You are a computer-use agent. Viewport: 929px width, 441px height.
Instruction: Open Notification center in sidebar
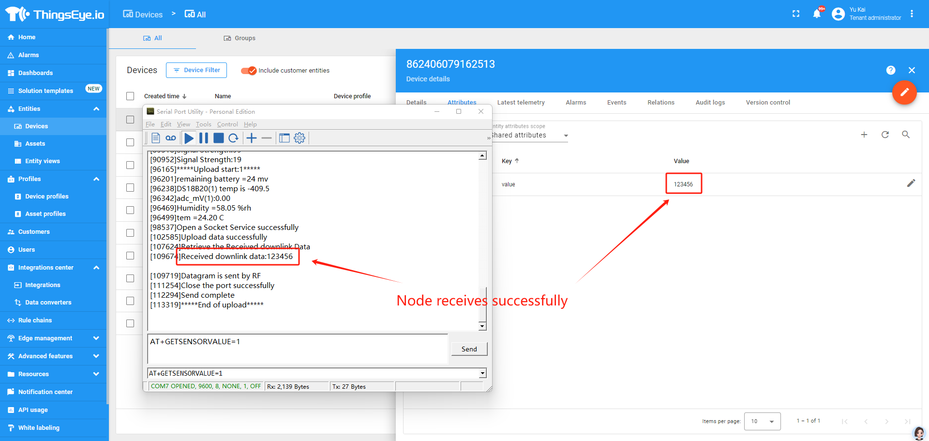(53, 392)
